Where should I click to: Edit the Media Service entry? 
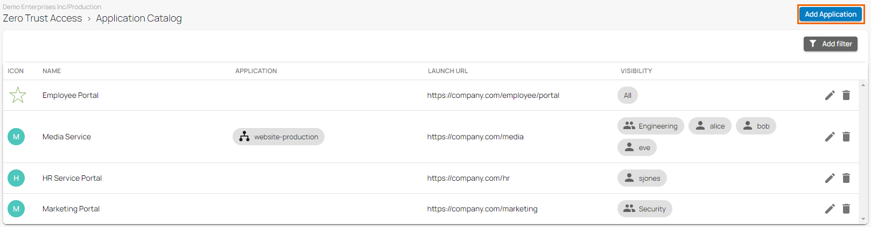pos(830,137)
